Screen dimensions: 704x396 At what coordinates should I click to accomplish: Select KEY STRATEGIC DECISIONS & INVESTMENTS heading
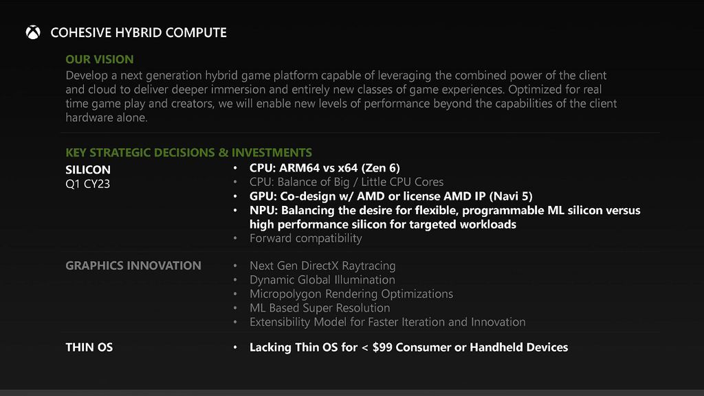pos(188,152)
